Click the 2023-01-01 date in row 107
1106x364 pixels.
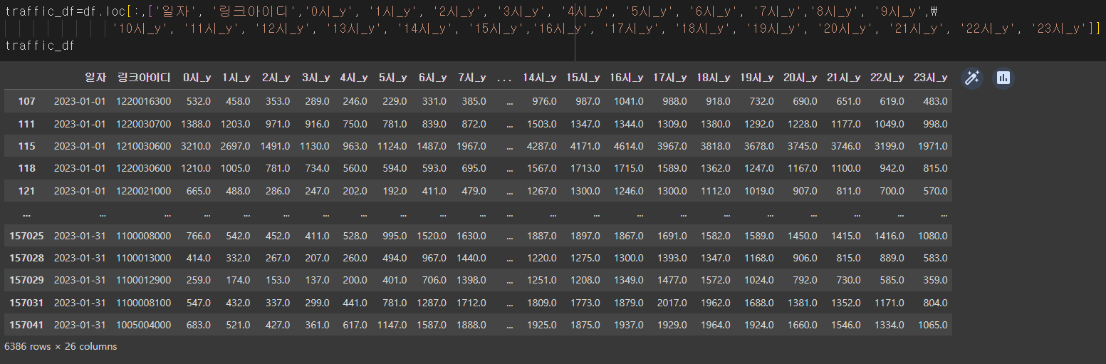(80, 102)
